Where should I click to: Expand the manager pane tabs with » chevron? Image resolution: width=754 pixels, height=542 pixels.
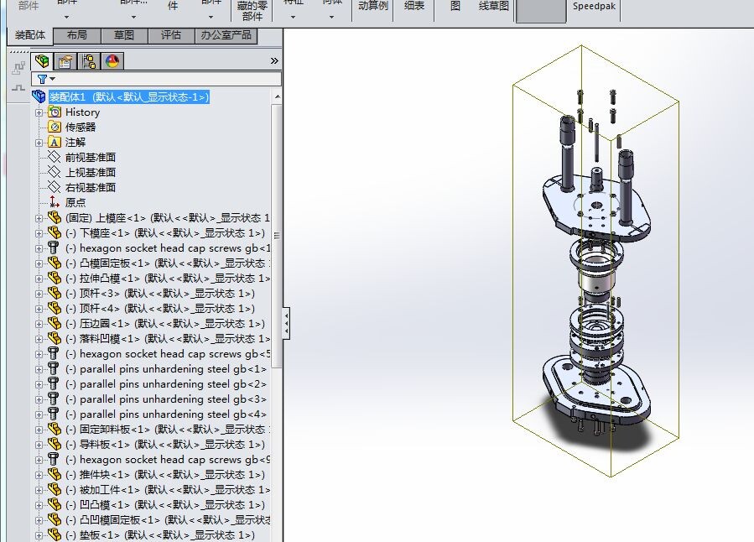(274, 61)
